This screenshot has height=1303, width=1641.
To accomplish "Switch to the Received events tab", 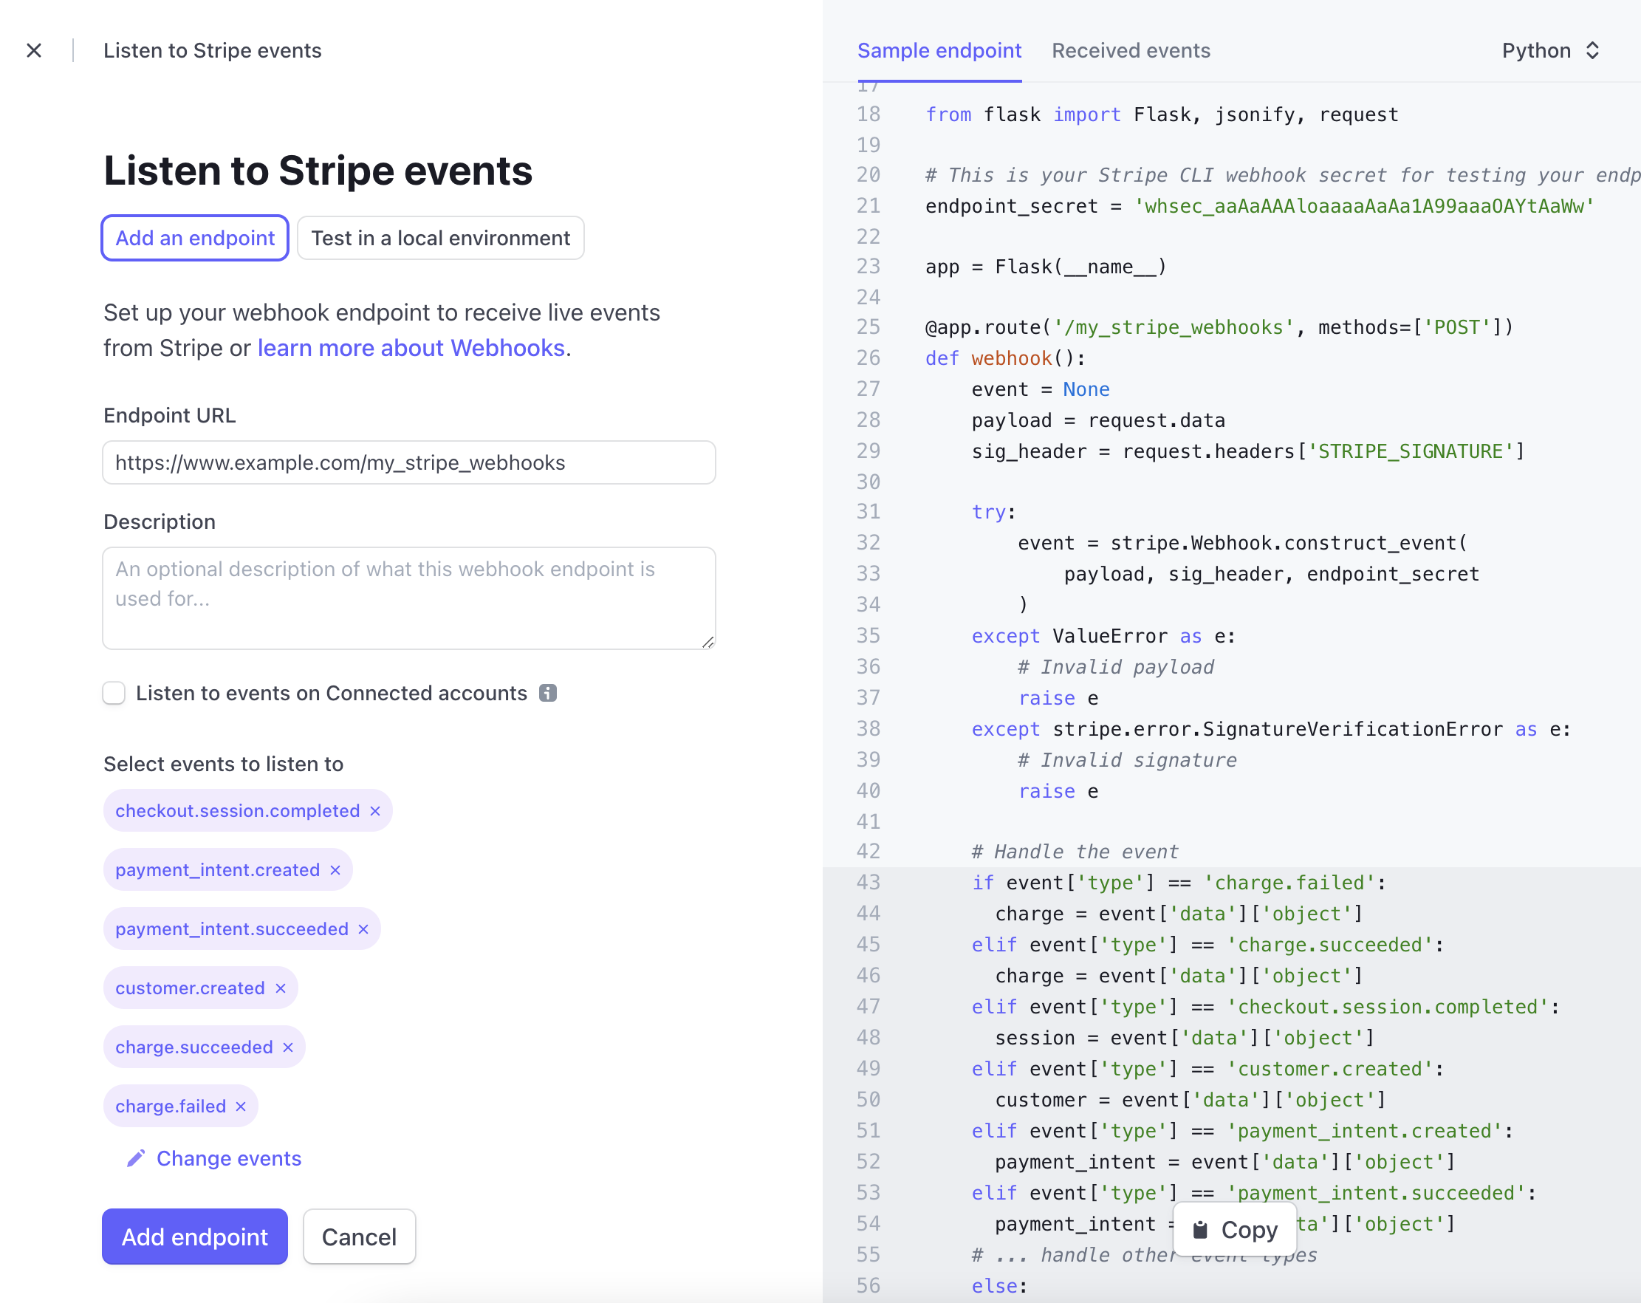I will click(1131, 51).
